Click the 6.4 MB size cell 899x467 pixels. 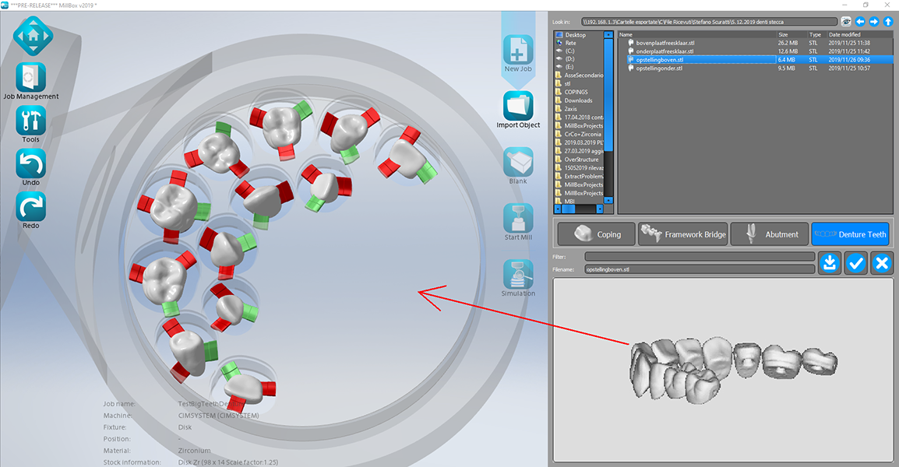[x=786, y=60]
